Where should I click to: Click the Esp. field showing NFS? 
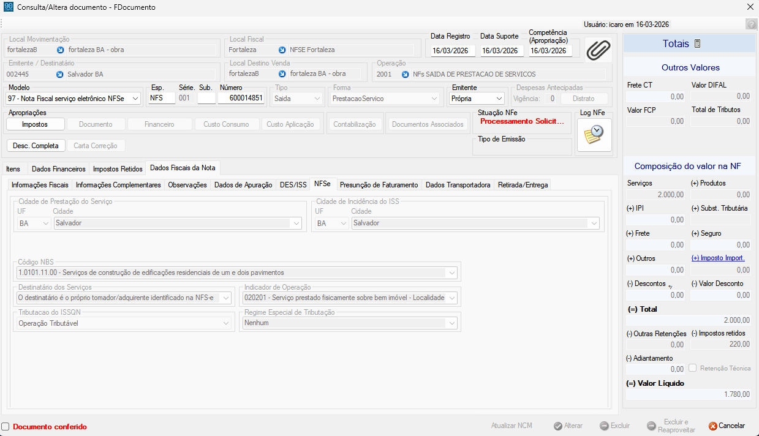(162, 98)
